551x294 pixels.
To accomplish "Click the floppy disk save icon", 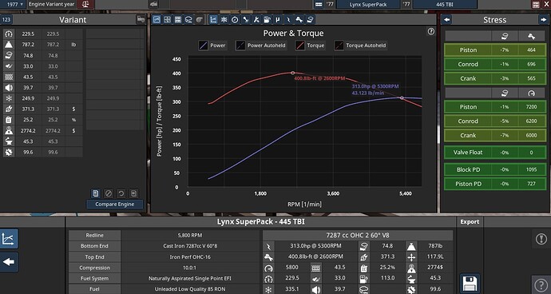I will click(x=470, y=283).
